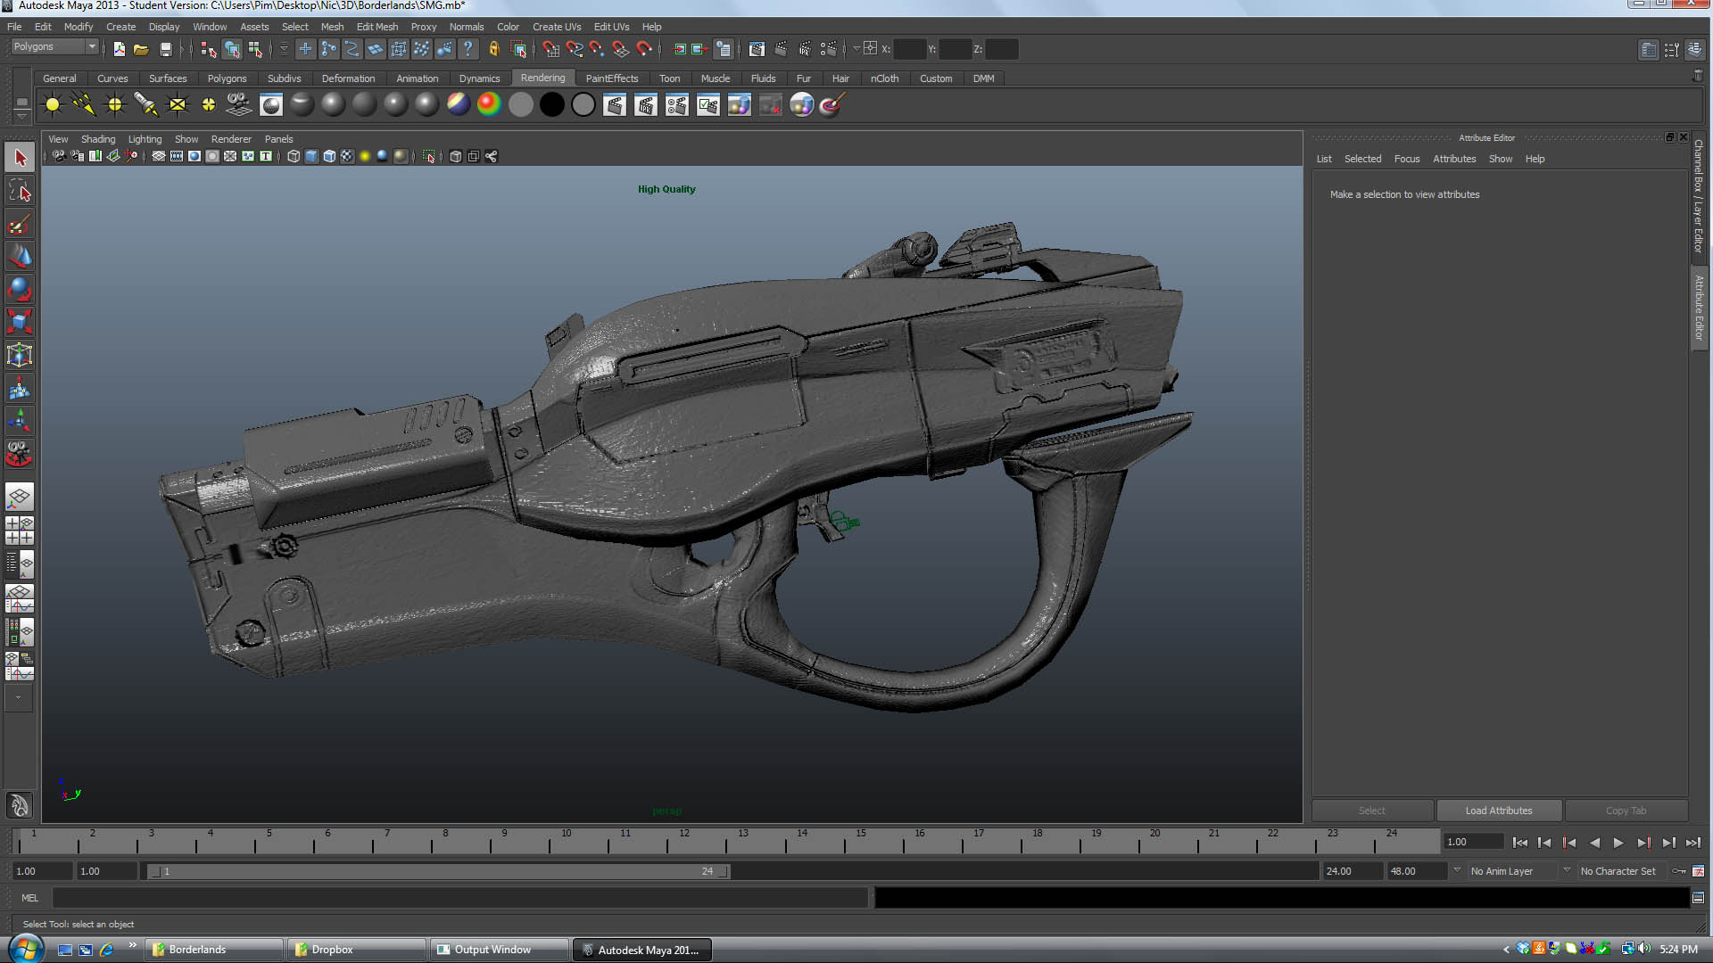The height and width of the screenshot is (963, 1713).
Task: Click the Open Scene folder icon
Action: (141, 49)
